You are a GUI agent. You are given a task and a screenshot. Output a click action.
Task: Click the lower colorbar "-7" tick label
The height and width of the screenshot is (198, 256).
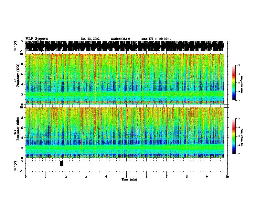(239, 154)
